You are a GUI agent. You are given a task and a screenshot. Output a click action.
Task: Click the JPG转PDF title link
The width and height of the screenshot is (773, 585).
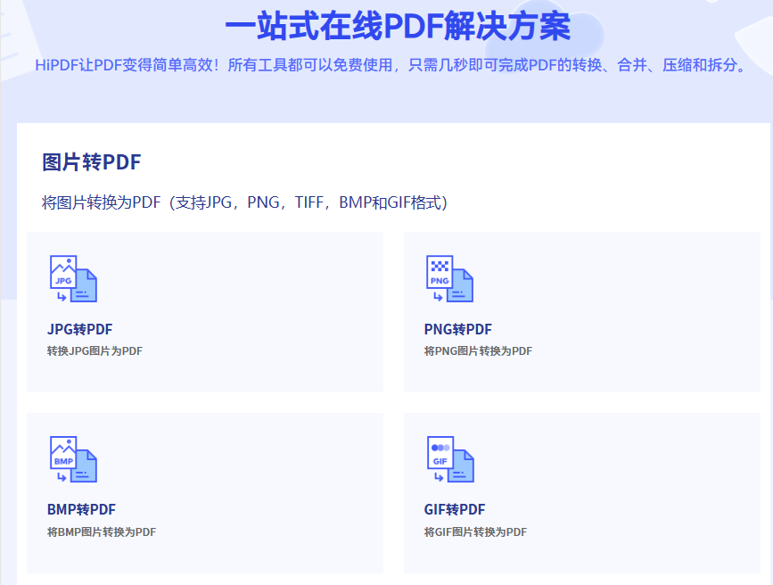pyautogui.click(x=79, y=329)
